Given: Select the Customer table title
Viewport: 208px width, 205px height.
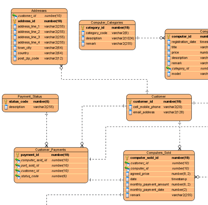Looking at the screenshot, I should (x=159, y=97).
